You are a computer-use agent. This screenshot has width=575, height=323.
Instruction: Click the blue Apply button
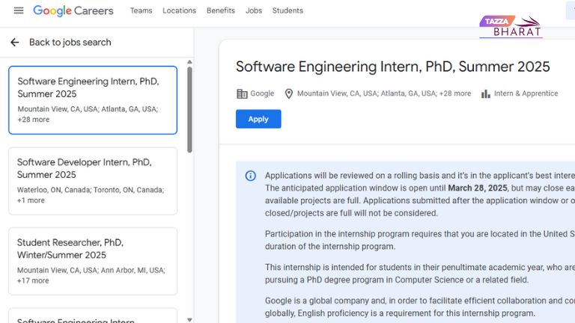click(x=258, y=119)
